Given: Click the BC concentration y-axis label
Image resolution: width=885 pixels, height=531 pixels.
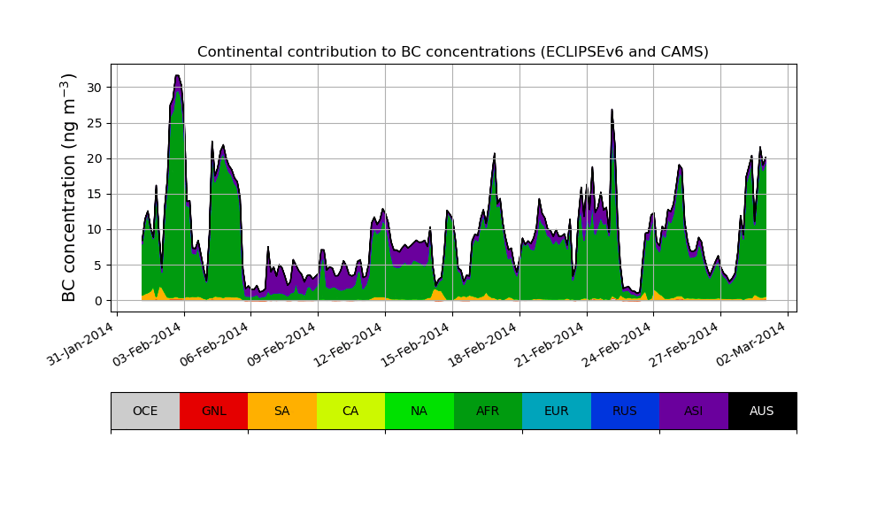Looking at the screenshot, I should pyautogui.click(x=70, y=188).
